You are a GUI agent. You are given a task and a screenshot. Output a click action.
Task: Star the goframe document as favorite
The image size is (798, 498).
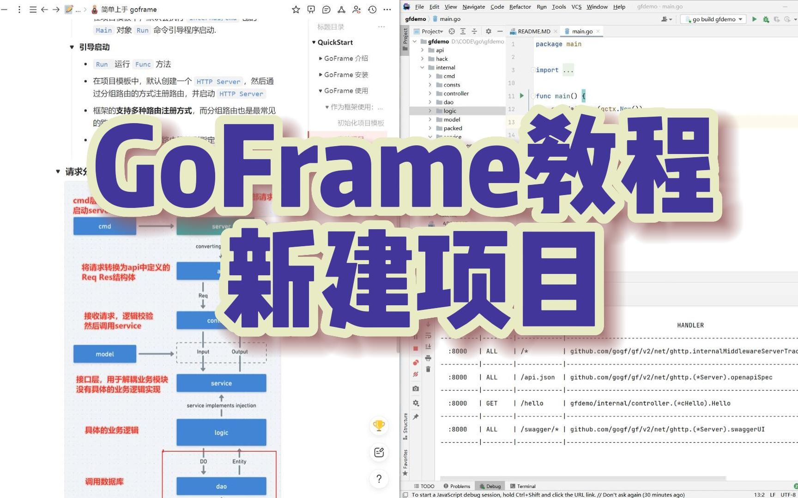[x=296, y=9]
